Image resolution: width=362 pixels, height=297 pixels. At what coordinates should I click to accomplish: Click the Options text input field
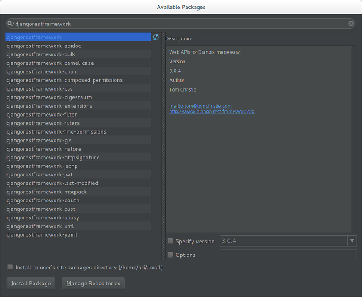coord(288,255)
